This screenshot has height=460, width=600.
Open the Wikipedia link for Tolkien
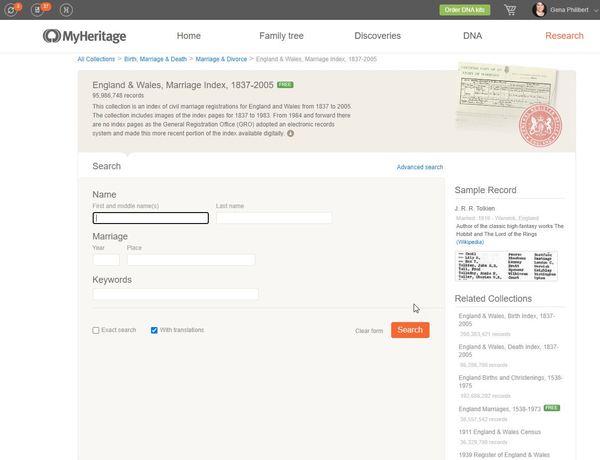click(470, 242)
